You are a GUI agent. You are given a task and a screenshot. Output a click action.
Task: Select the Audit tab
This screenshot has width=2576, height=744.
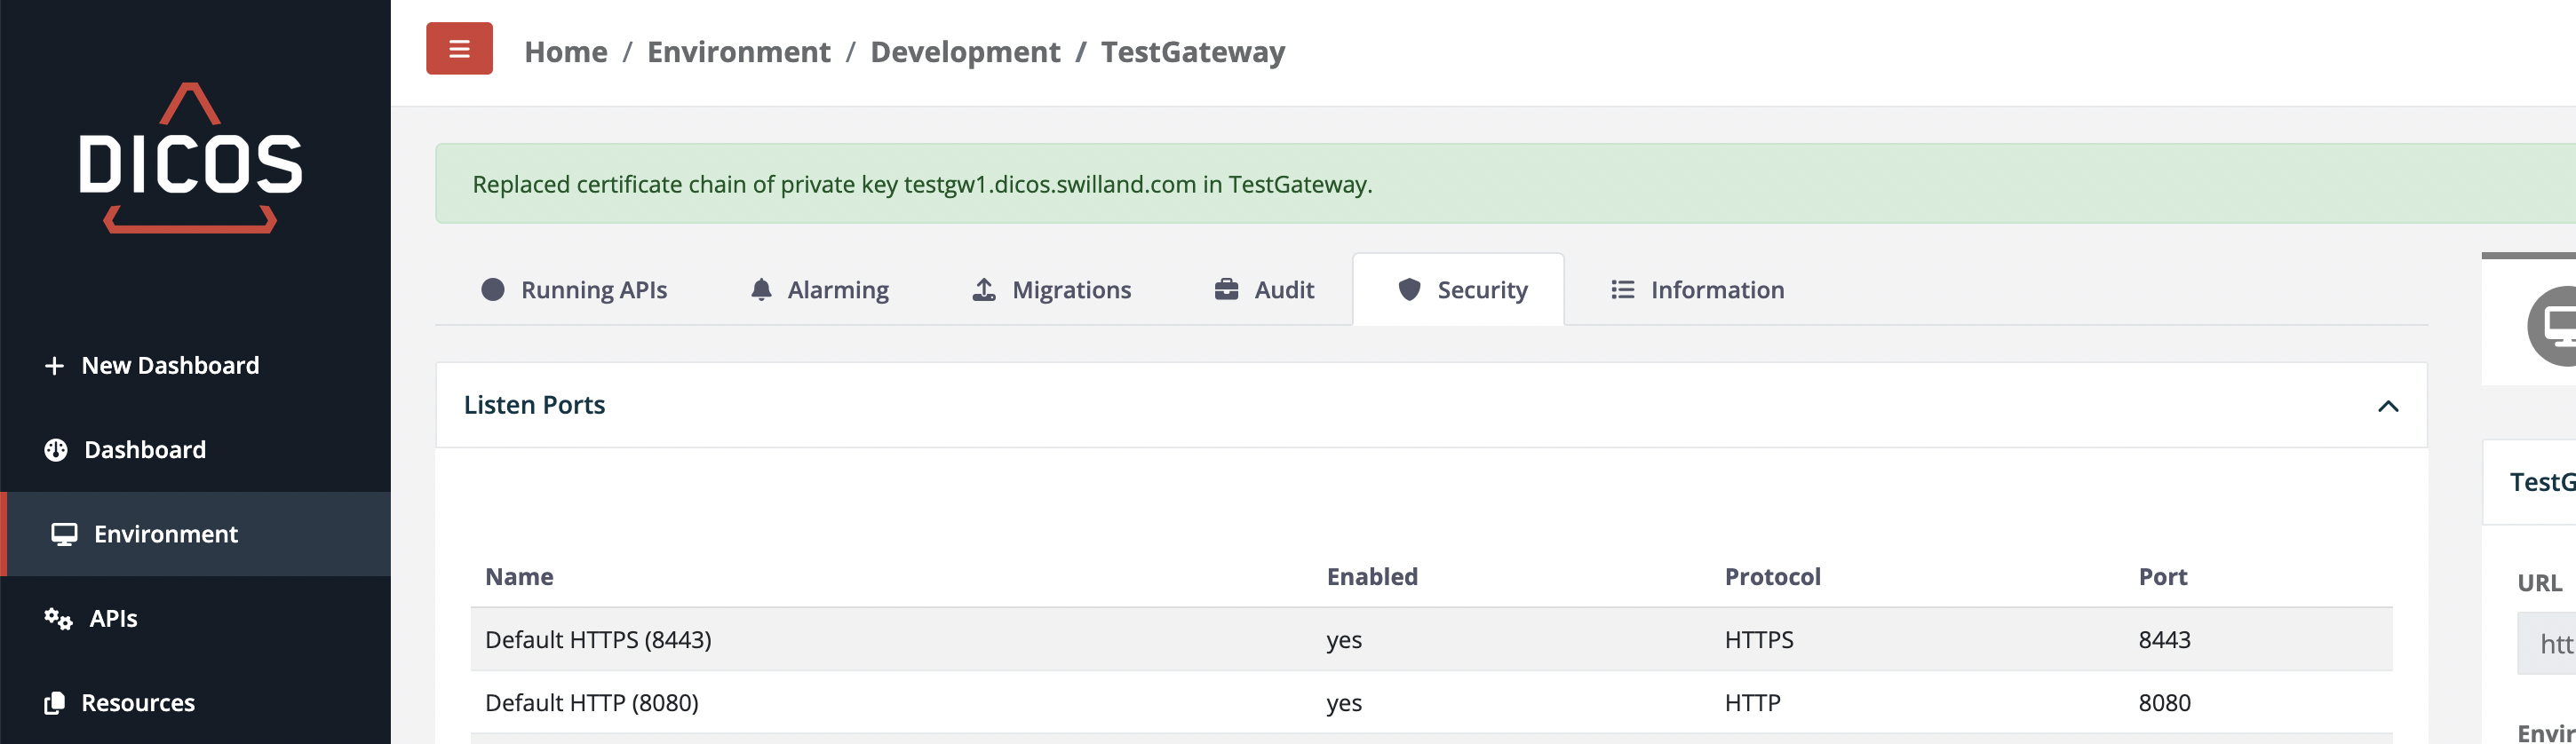tap(1264, 290)
